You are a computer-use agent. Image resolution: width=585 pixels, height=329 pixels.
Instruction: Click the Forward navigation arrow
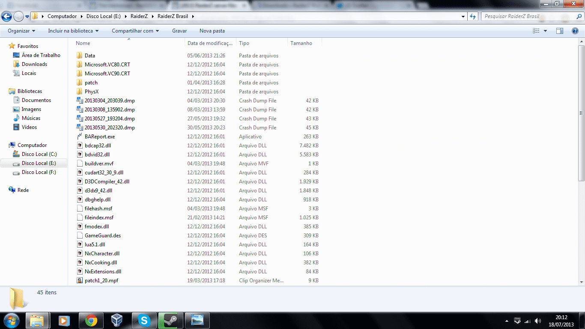pos(19,16)
